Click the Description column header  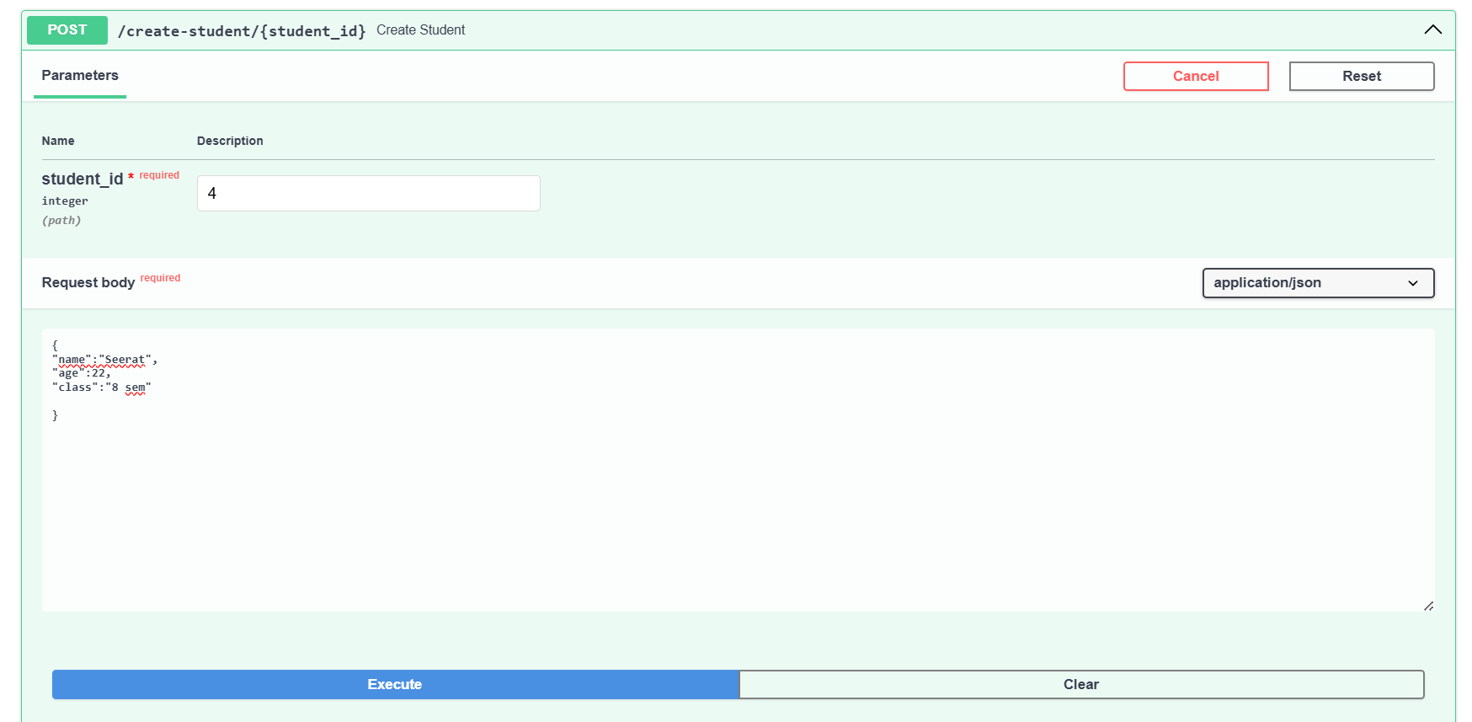click(230, 141)
